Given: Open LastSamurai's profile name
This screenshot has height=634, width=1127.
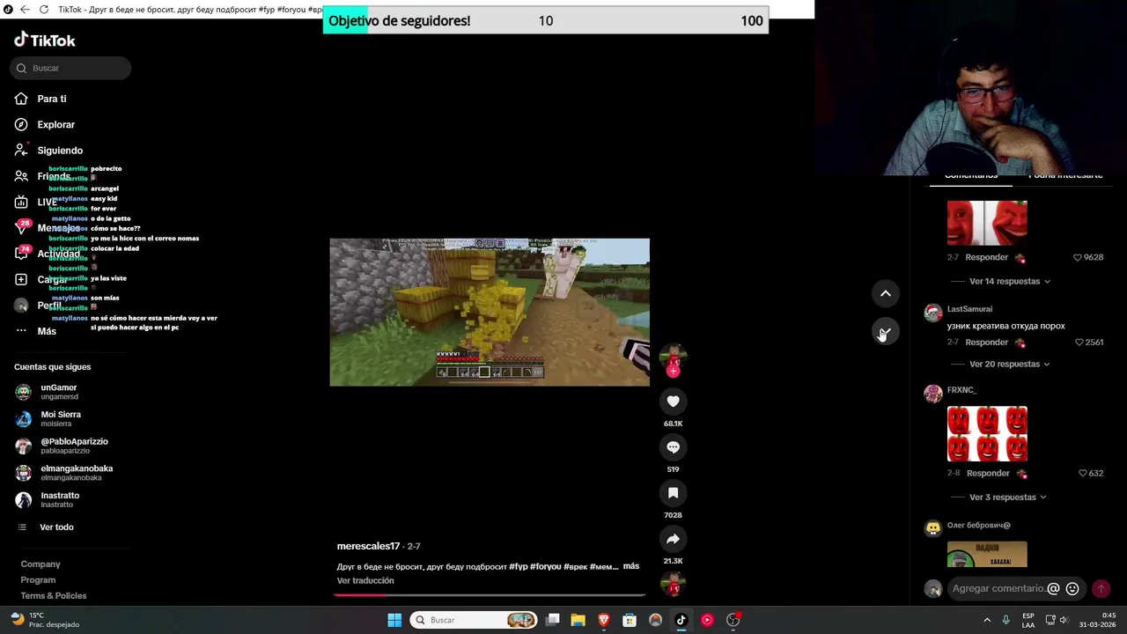Looking at the screenshot, I should [x=969, y=309].
